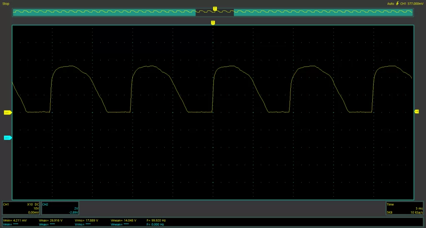Image resolution: width=426 pixels, height=228 pixels.
Task: Click the 5 ms timebase value
Action: point(419,208)
